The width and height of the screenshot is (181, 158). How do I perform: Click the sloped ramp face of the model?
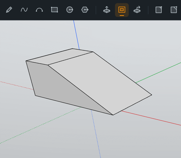pyautogui.click(x=100, y=82)
